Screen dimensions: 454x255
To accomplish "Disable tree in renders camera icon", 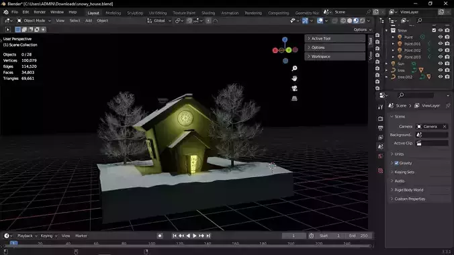I will click(447, 70).
